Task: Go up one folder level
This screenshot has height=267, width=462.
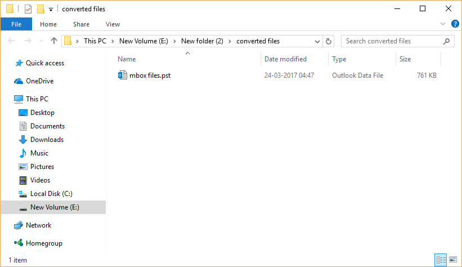Action: click(x=53, y=41)
